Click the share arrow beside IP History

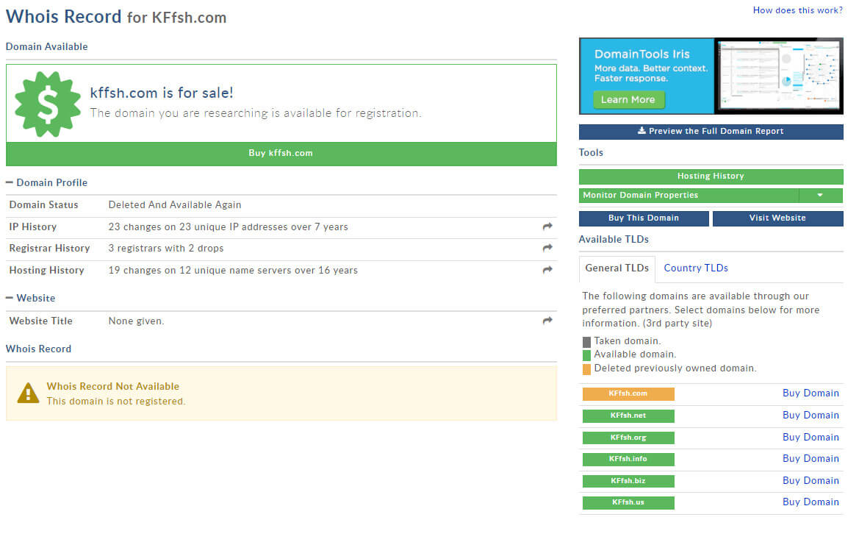click(547, 227)
